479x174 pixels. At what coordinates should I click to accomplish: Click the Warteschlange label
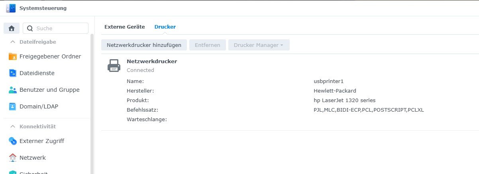(x=147, y=120)
